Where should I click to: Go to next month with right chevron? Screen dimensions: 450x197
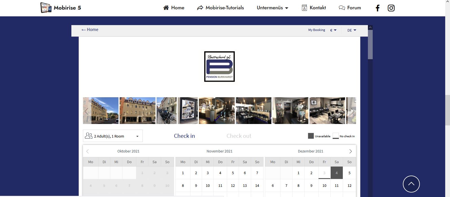click(x=350, y=151)
